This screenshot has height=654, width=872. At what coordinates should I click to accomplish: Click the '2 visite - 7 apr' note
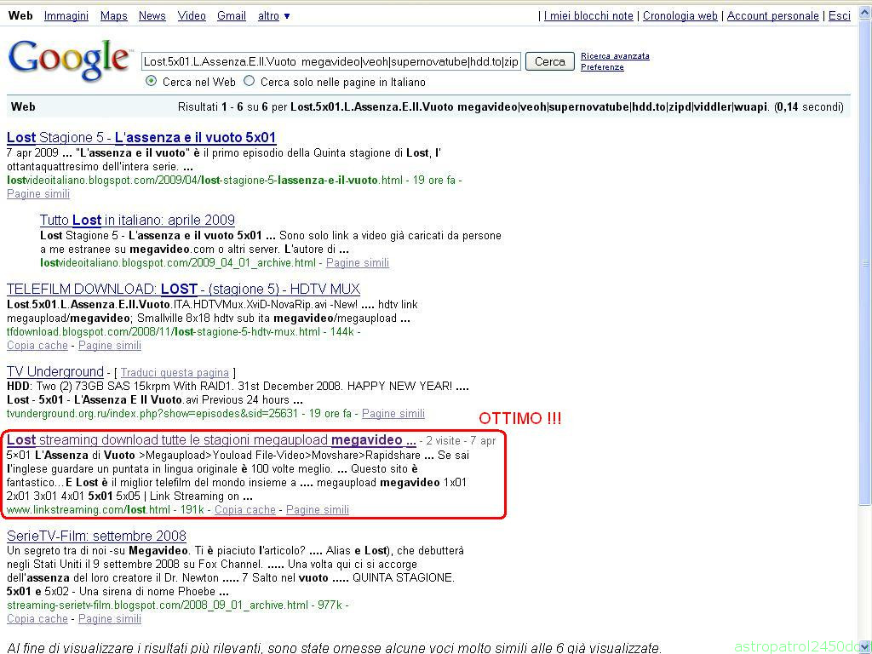coord(461,441)
